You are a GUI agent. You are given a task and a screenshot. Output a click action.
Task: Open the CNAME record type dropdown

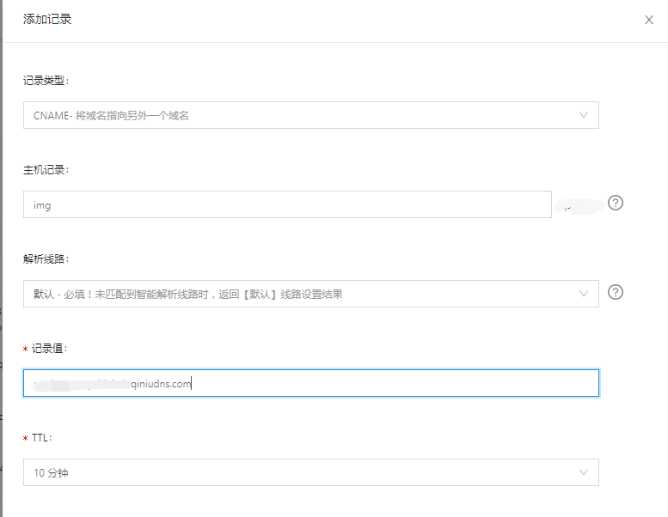pos(309,115)
